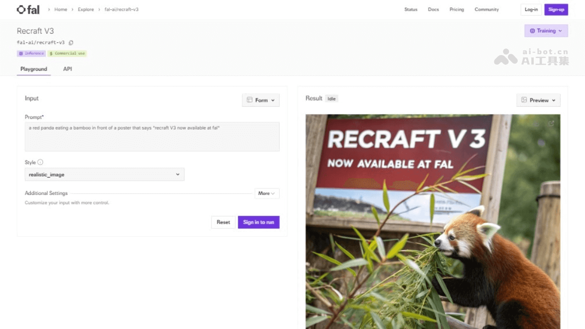Open the Explore breadcrumb link

tap(86, 10)
